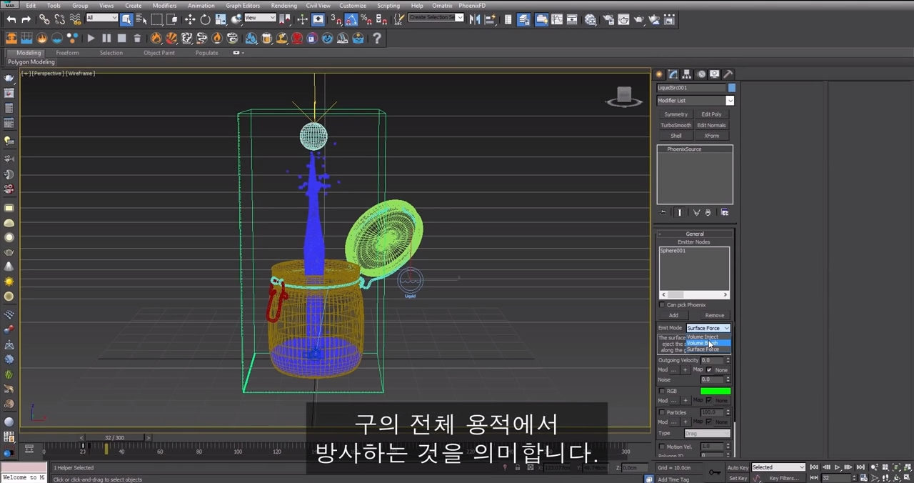Switch to the Object Paint ribbon tab
The image size is (914, 483).
coord(159,53)
